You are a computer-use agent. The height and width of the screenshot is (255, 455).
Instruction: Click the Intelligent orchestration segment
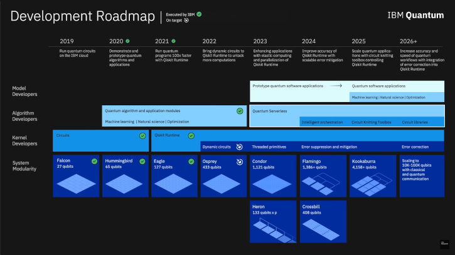click(x=323, y=122)
